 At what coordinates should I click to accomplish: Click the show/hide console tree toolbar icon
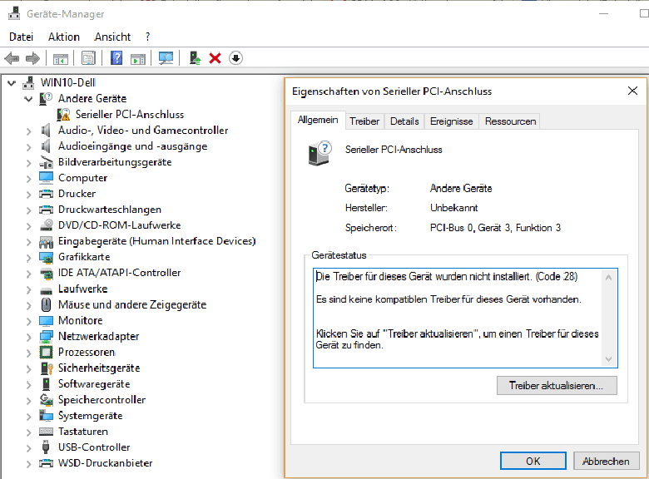[61, 58]
